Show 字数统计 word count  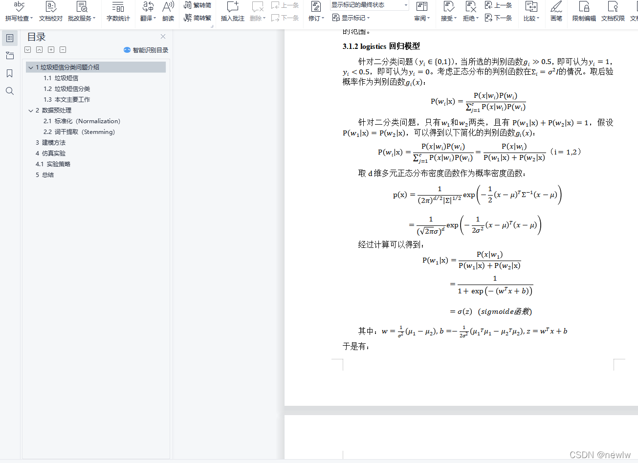pos(118,11)
